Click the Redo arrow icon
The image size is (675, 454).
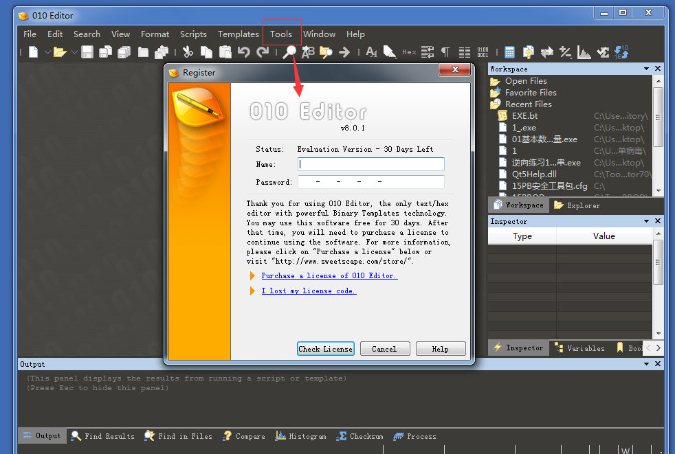(262, 52)
